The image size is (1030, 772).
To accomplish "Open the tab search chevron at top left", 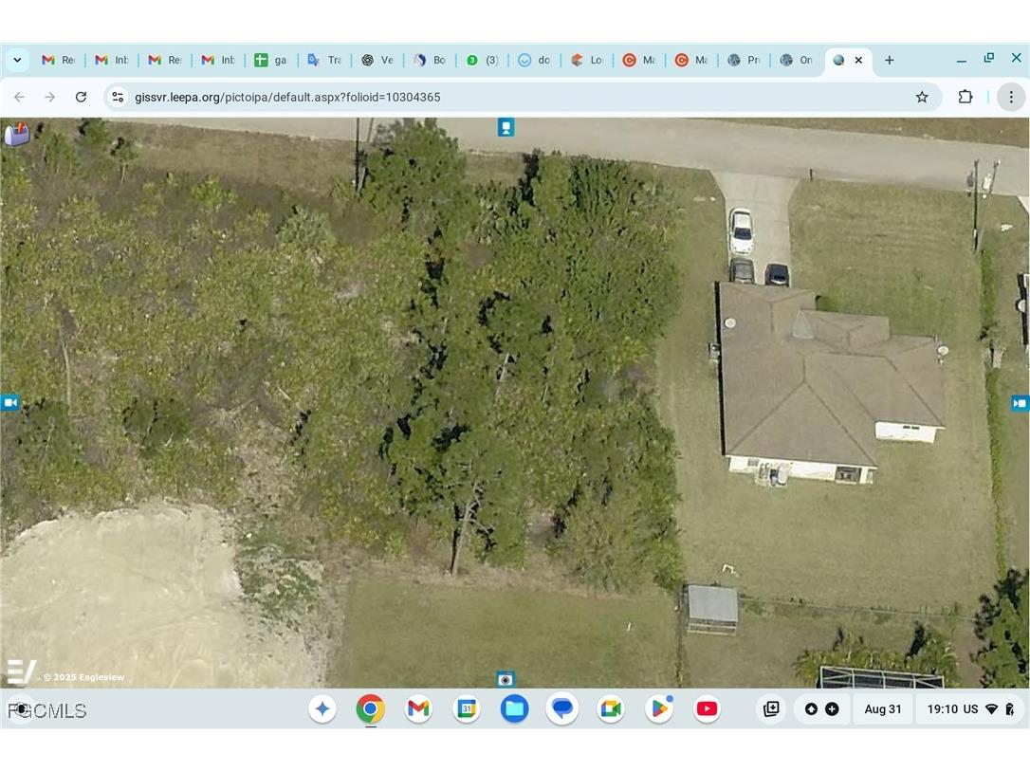I will pyautogui.click(x=17, y=60).
